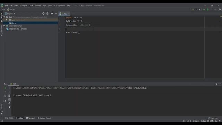Close the GUI.py editor tab

69,14
